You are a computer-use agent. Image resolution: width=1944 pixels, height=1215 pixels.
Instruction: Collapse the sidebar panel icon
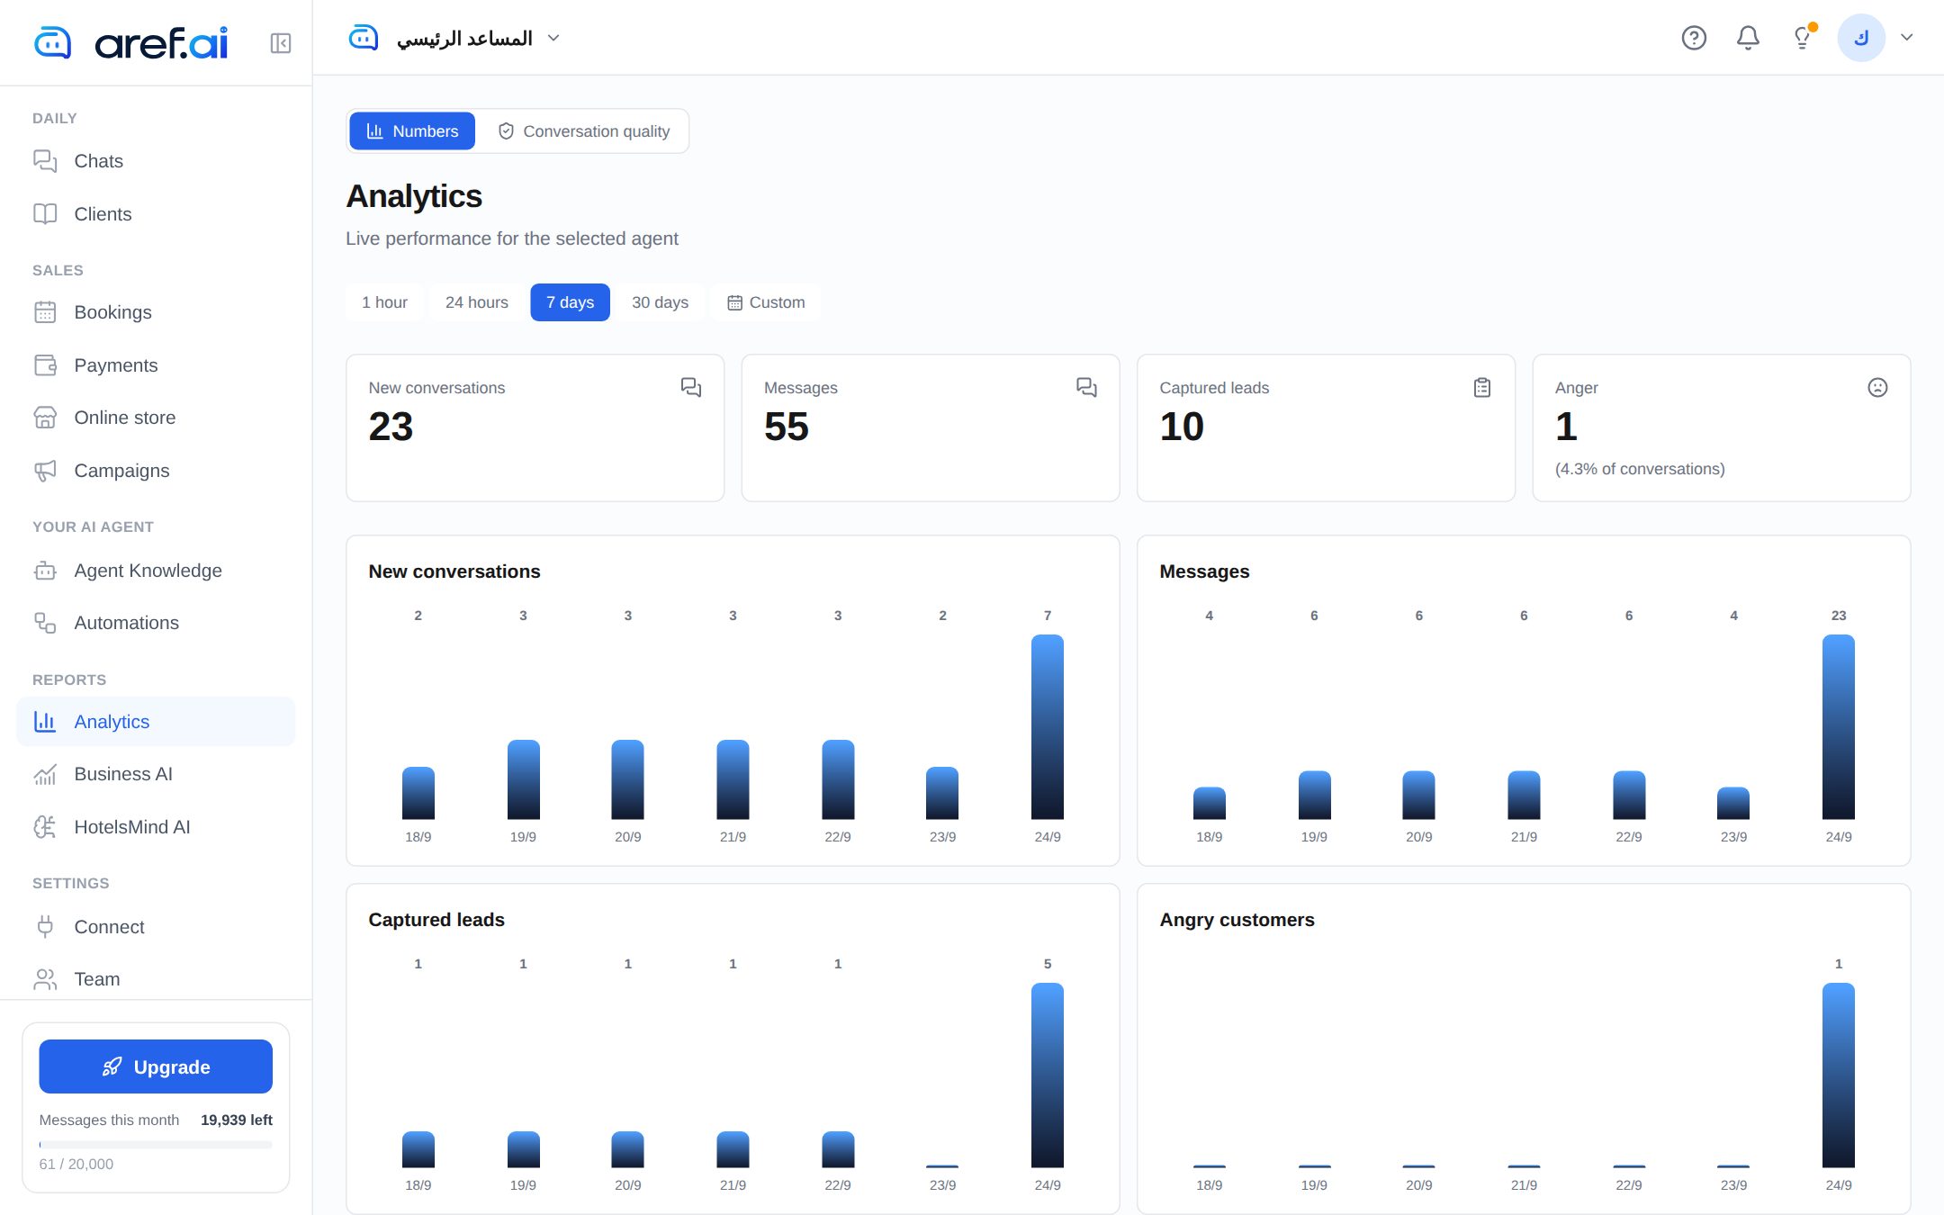tap(280, 43)
